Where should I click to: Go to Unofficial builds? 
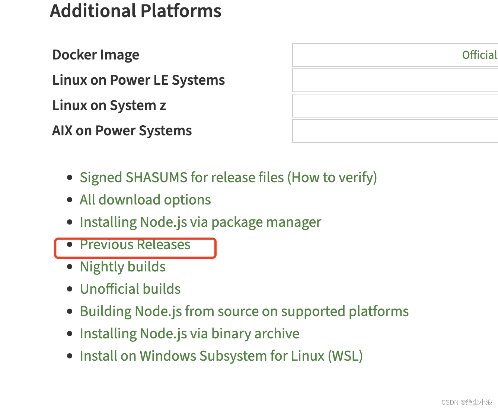[x=130, y=289]
